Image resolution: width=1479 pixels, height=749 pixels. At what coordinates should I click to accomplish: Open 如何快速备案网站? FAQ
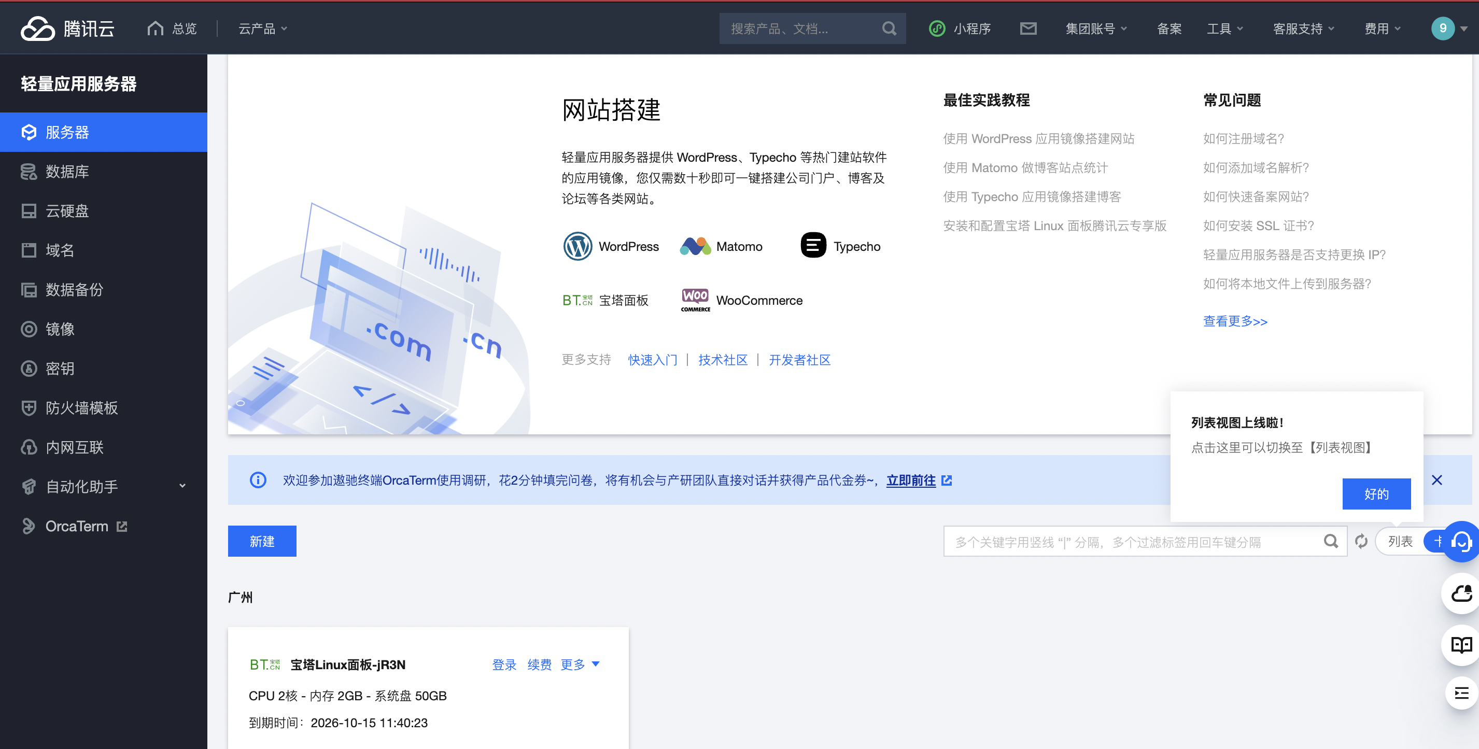(x=1256, y=197)
